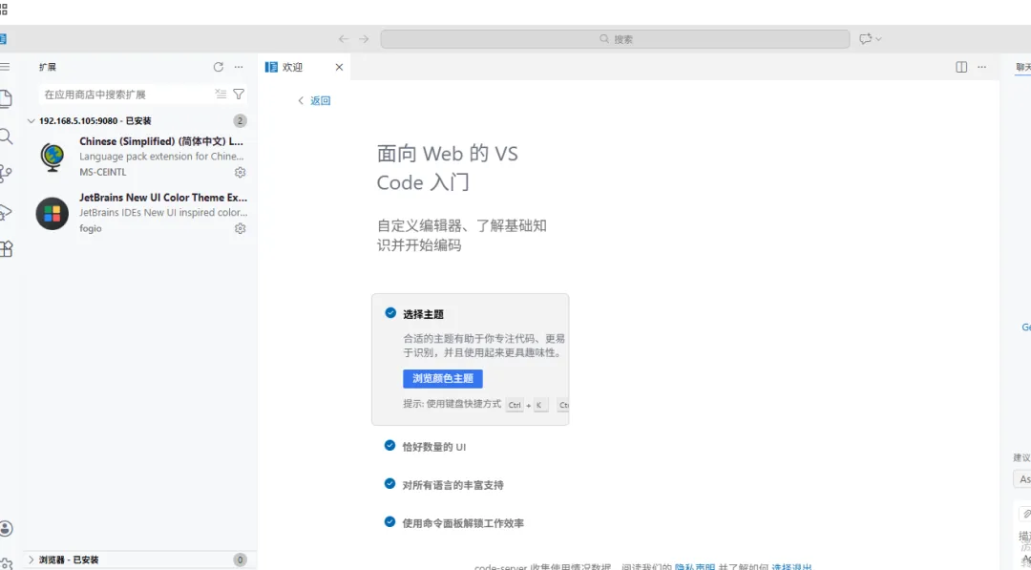1031x570 pixels.
Task: Expand the 恰好数量的 UI step
Action: coord(434,447)
